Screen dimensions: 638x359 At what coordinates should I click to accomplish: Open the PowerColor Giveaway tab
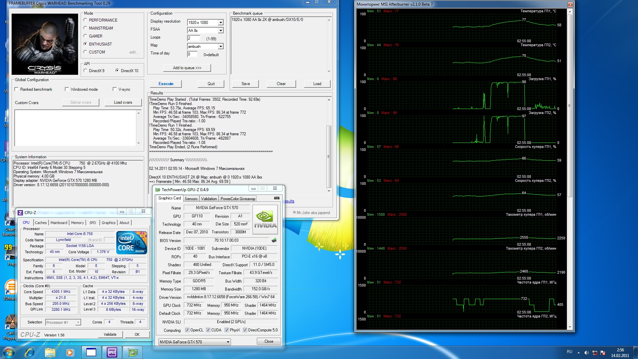(238, 198)
